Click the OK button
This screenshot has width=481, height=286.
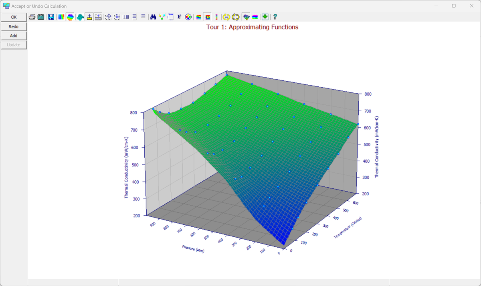pos(14,17)
